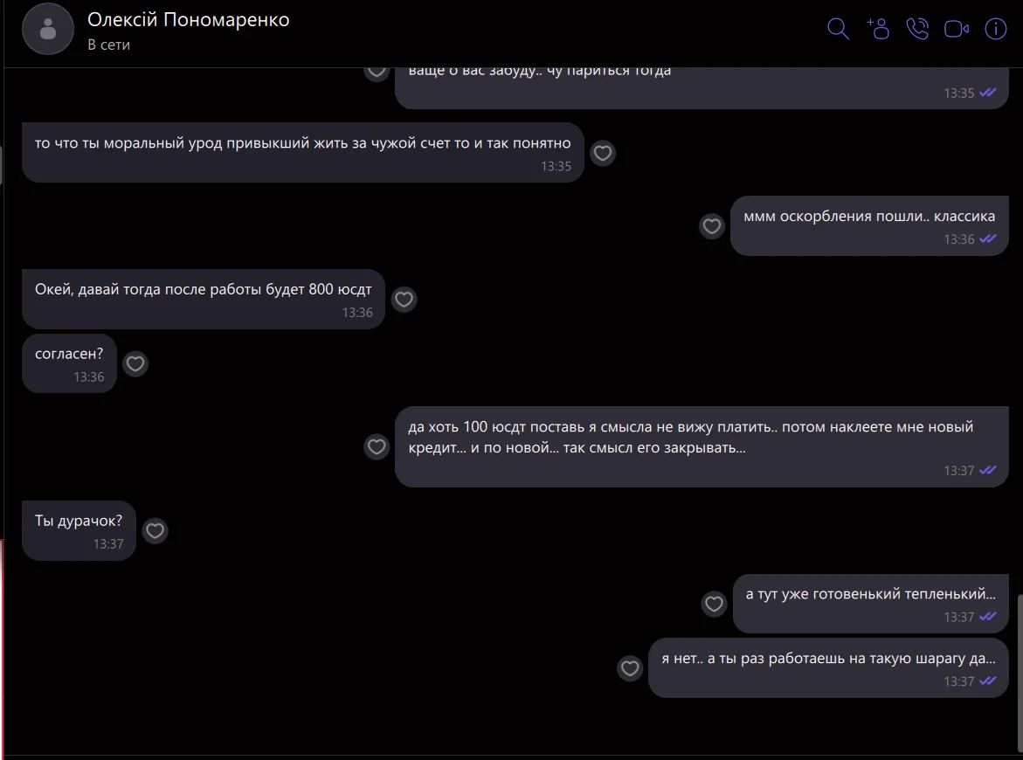The width and height of the screenshot is (1023, 760).
Task: Heart the partially visible top message
Action: click(377, 72)
